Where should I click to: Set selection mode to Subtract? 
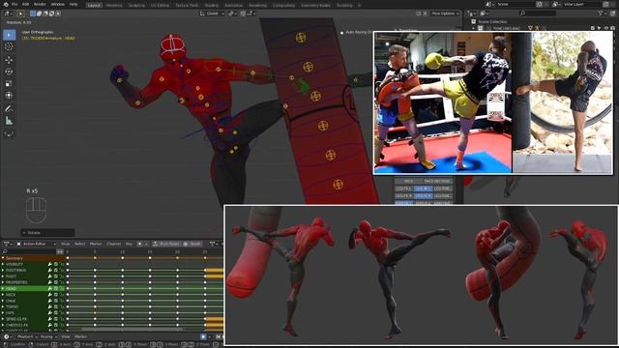point(45,14)
